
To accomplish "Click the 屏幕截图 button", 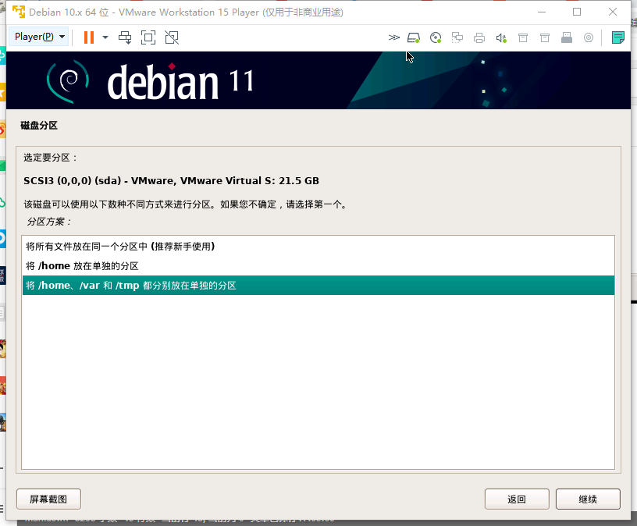I will point(48,499).
